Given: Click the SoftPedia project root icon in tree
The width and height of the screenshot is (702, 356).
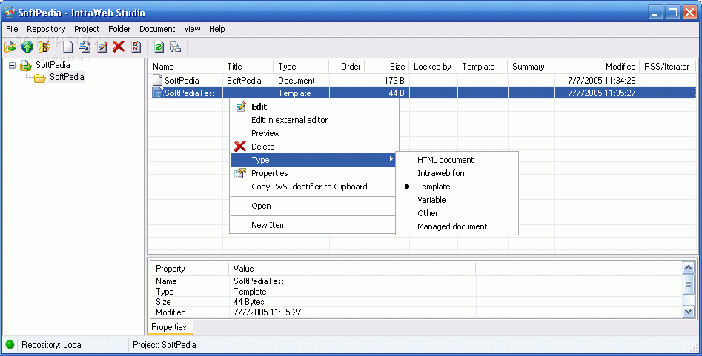Looking at the screenshot, I should pyautogui.click(x=25, y=66).
